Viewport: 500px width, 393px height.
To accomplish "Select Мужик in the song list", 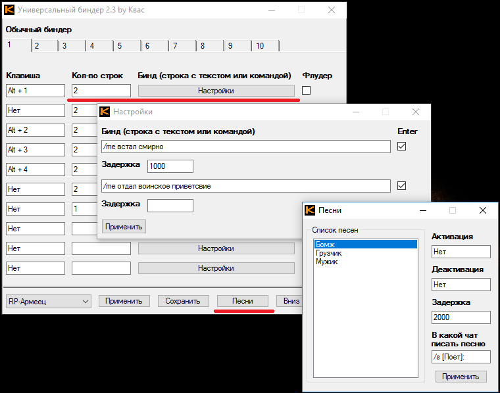I will pos(326,262).
